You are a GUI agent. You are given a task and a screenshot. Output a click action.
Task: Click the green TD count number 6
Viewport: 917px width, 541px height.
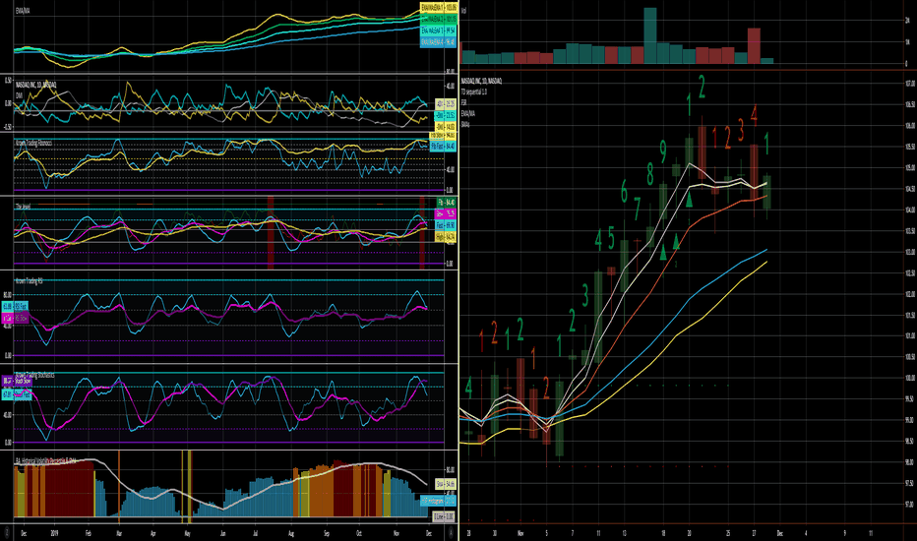pyautogui.click(x=624, y=191)
